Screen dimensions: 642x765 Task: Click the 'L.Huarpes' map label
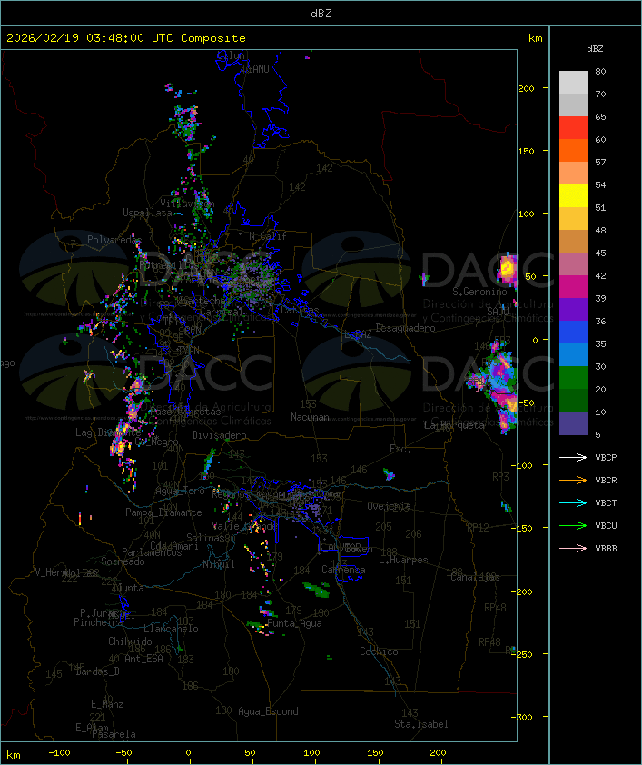(403, 560)
